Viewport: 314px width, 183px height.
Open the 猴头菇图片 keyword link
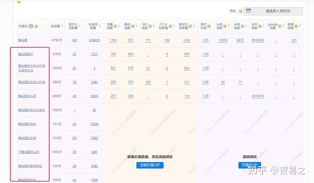coord(26,54)
